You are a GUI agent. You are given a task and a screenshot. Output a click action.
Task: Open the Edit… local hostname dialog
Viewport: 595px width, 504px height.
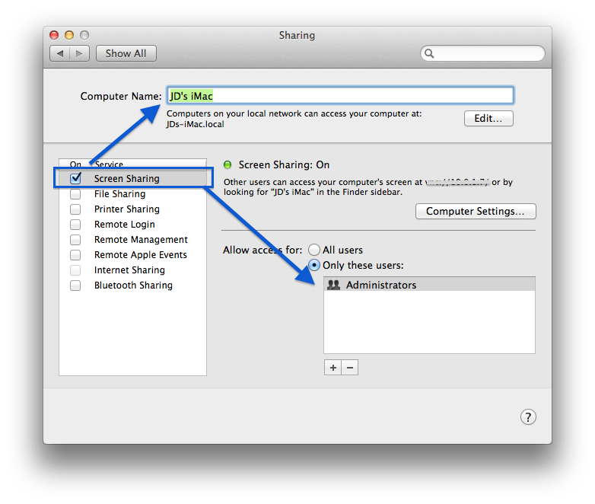[488, 119]
